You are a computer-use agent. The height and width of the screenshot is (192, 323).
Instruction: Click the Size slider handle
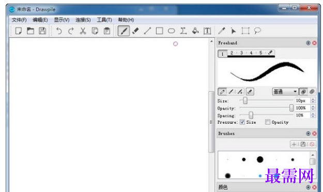pyautogui.click(x=245, y=100)
